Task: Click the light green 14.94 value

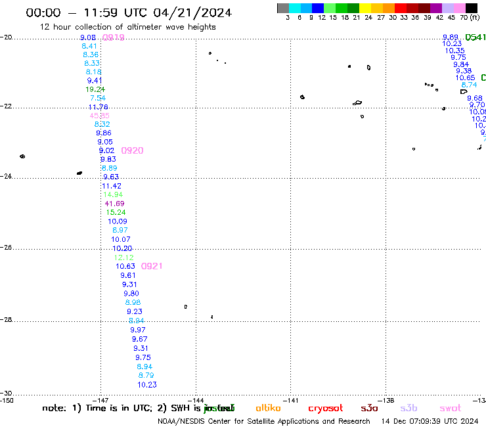Action: (113, 194)
